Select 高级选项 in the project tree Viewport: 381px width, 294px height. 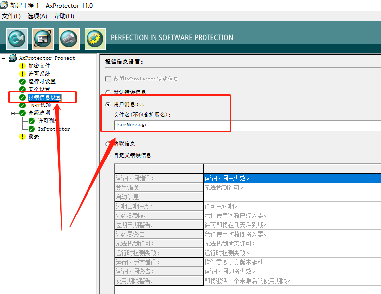tap(39, 113)
